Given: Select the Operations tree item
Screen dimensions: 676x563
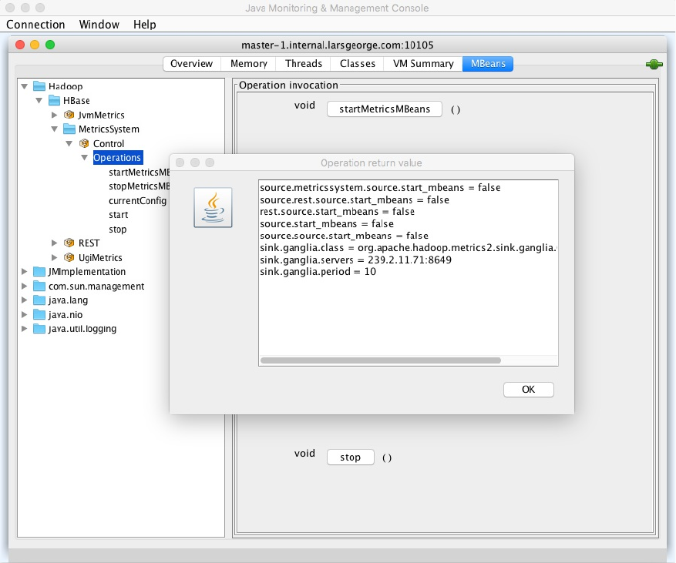Looking at the screenshot, I should tap(117, 158).
